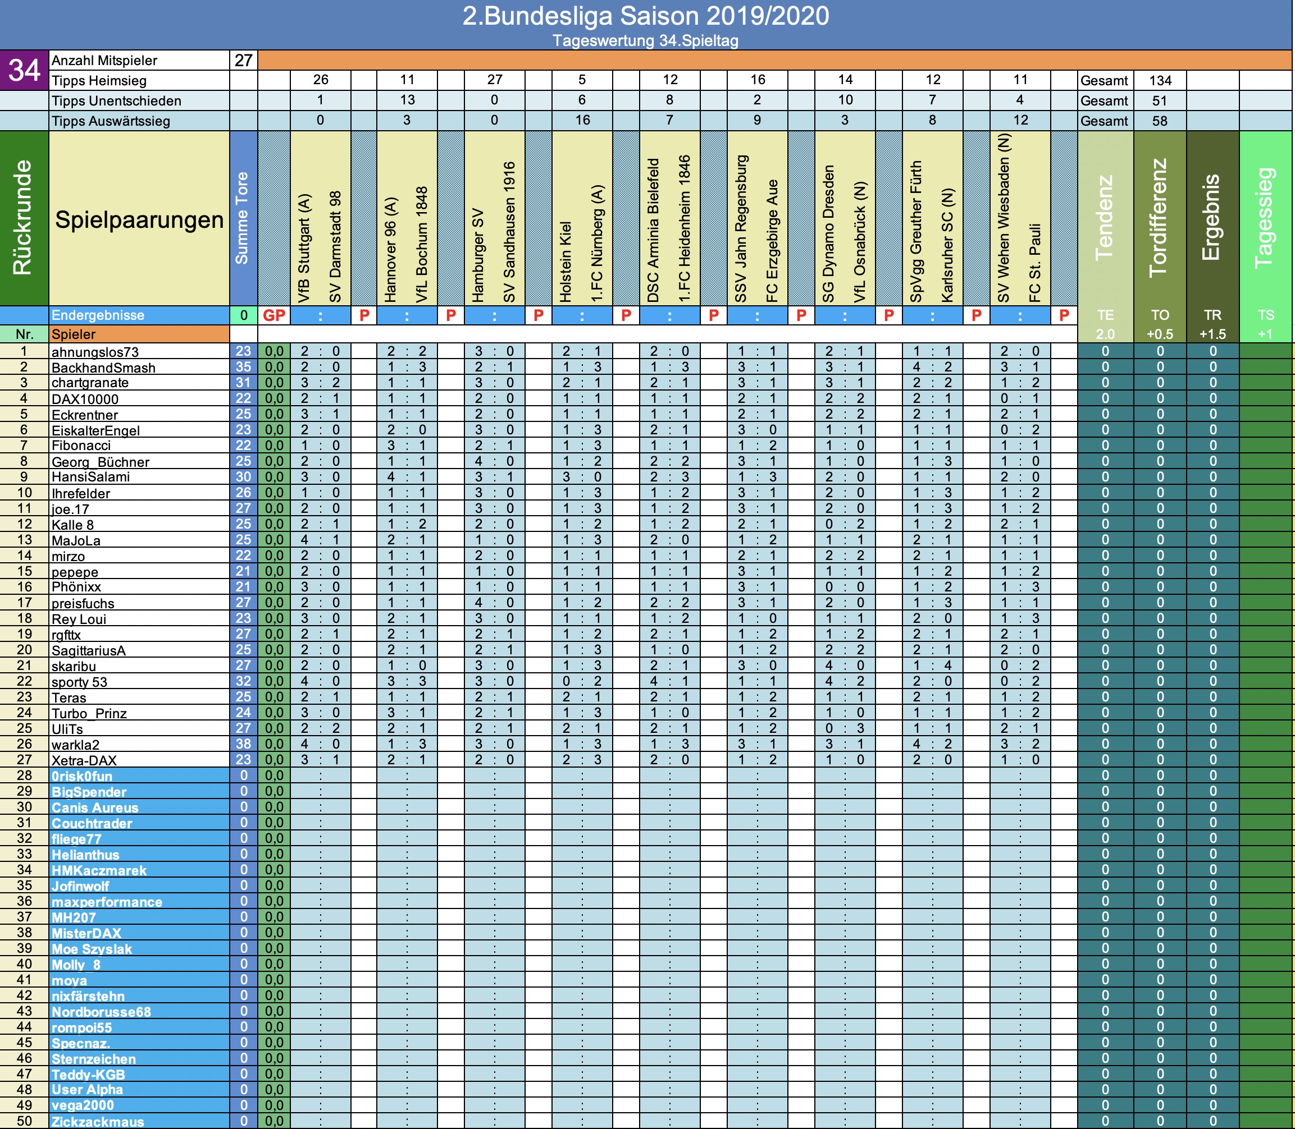Click inactive player 'Canis Aureus' name cell
Viewport: 1295px width, 1129px height.
(139, 807)
